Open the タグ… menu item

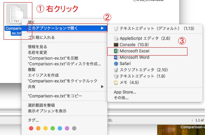[64, 120]
